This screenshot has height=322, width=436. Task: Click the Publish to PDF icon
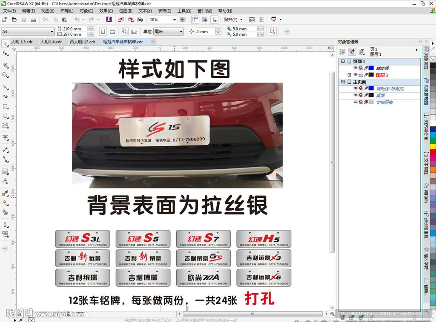tap(140, 20)
